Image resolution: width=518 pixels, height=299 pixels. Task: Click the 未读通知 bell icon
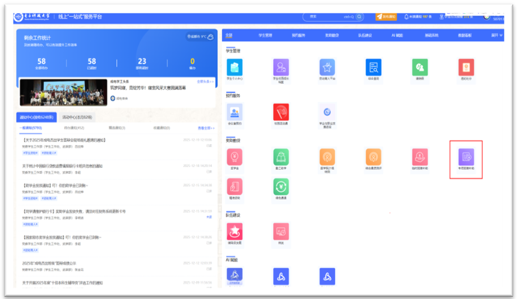pyautogui.click(x=406, y=17)
